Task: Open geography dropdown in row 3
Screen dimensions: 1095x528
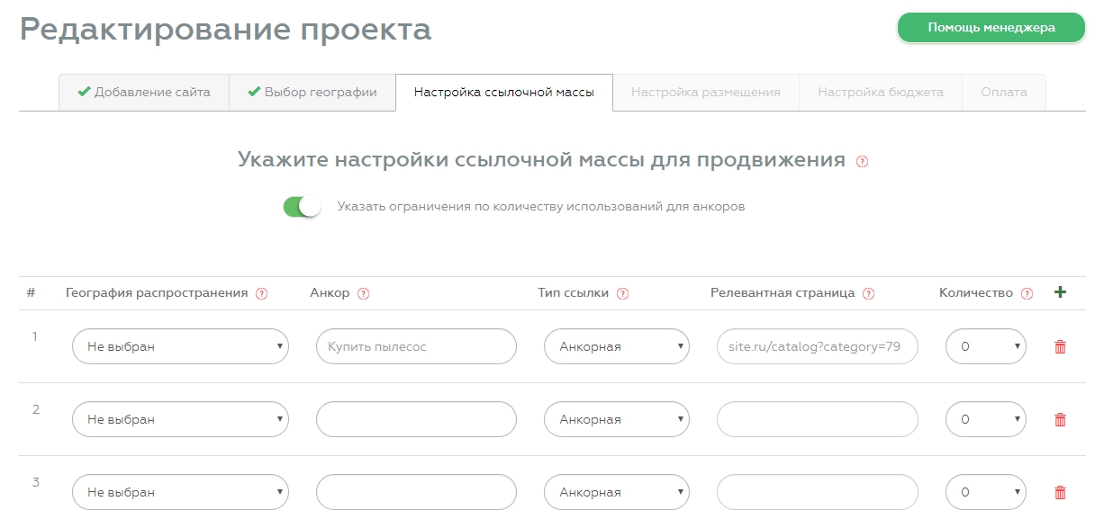Action: click(x=180, y=492)
